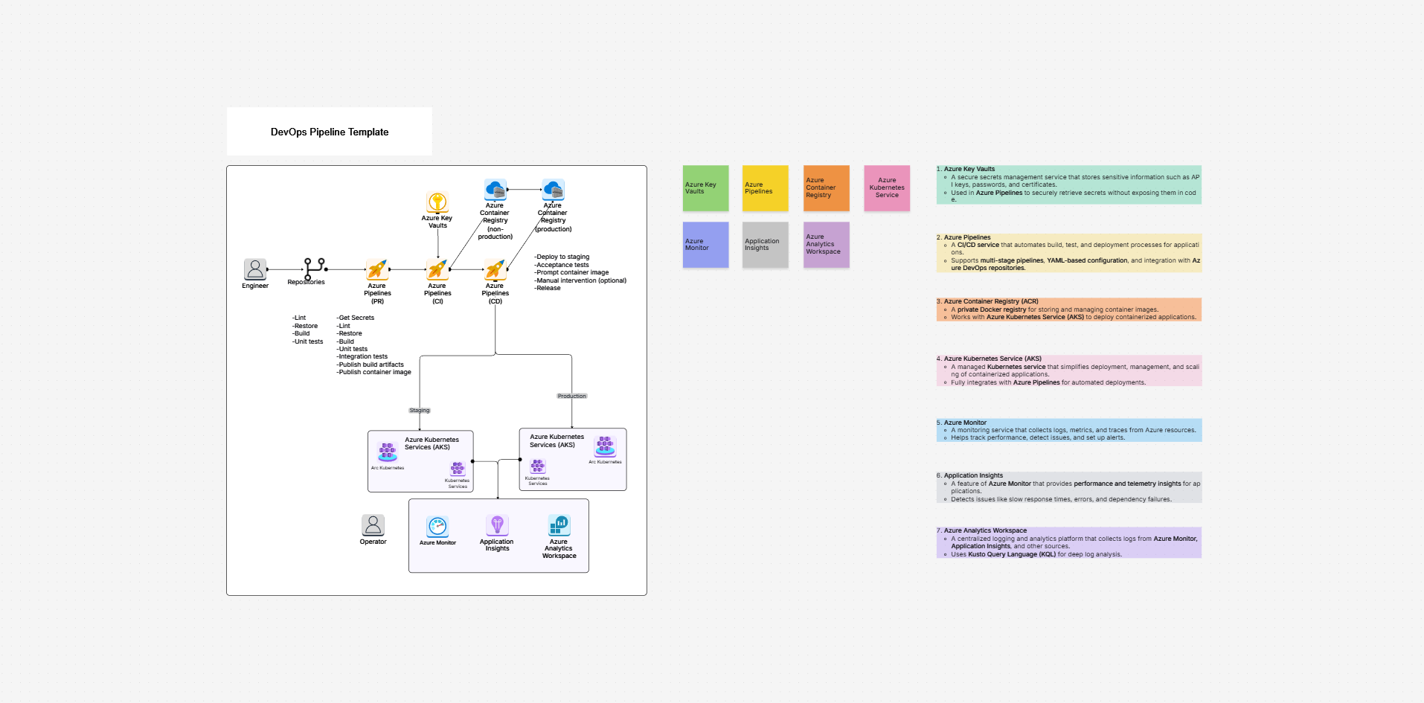
Task: Select the non-production Container Registry icon
Action: pos(495,190)
